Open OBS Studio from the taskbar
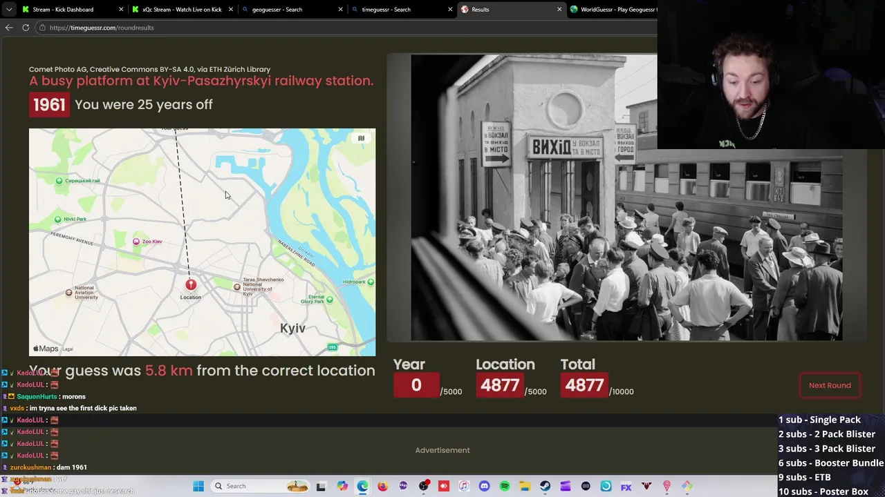This screenshot has height=497, width=885. click(423, 486)
